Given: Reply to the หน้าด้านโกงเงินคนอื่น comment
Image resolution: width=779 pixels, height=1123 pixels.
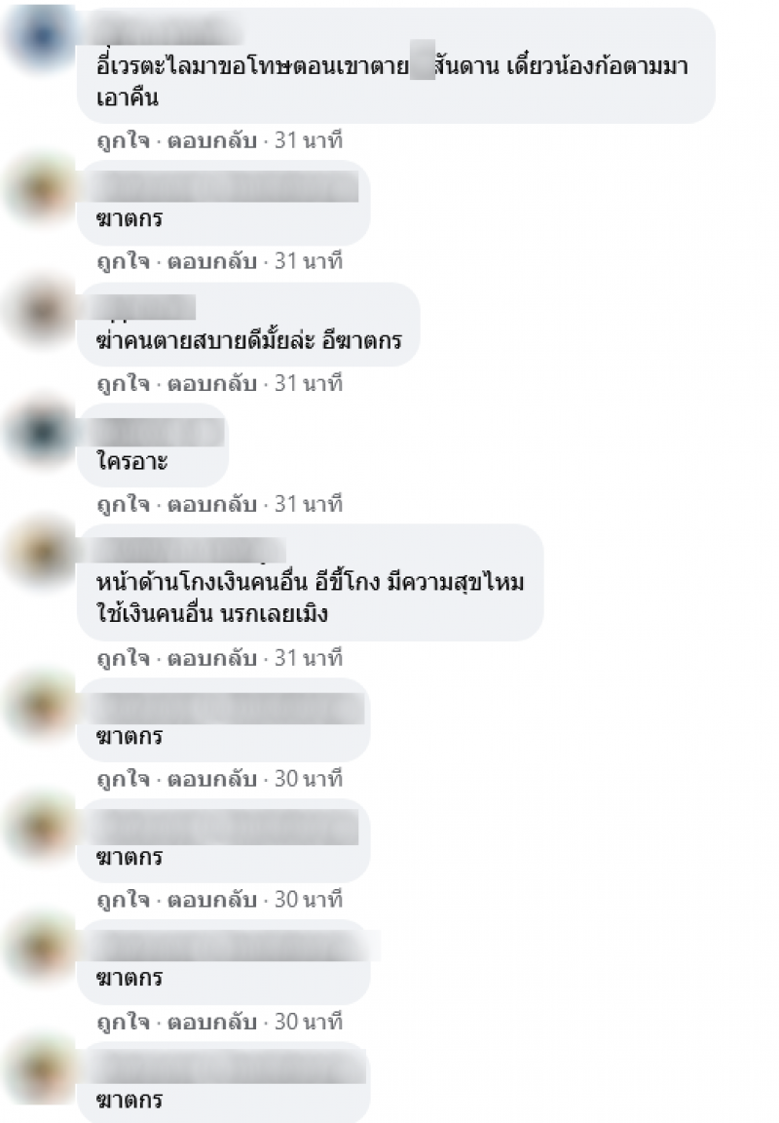Looking at the screenshot, I should [211, 657].
